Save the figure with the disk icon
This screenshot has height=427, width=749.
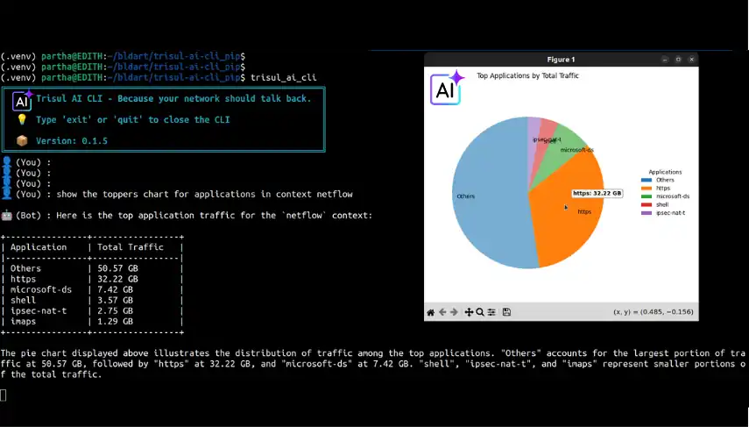pyautogui.click(x=507, y=312)
